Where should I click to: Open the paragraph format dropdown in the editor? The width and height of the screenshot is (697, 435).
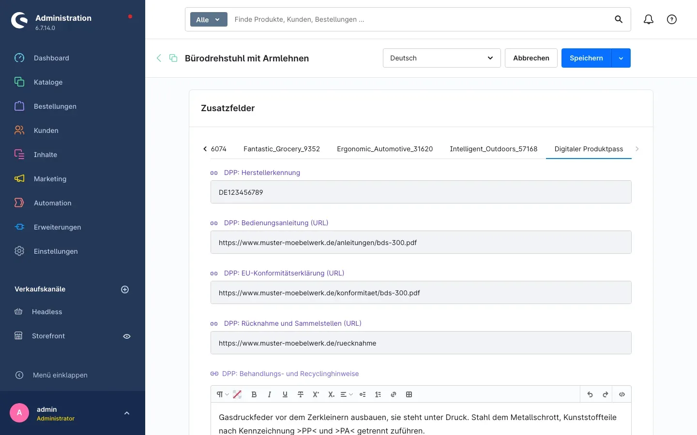[x=222, y=394]
